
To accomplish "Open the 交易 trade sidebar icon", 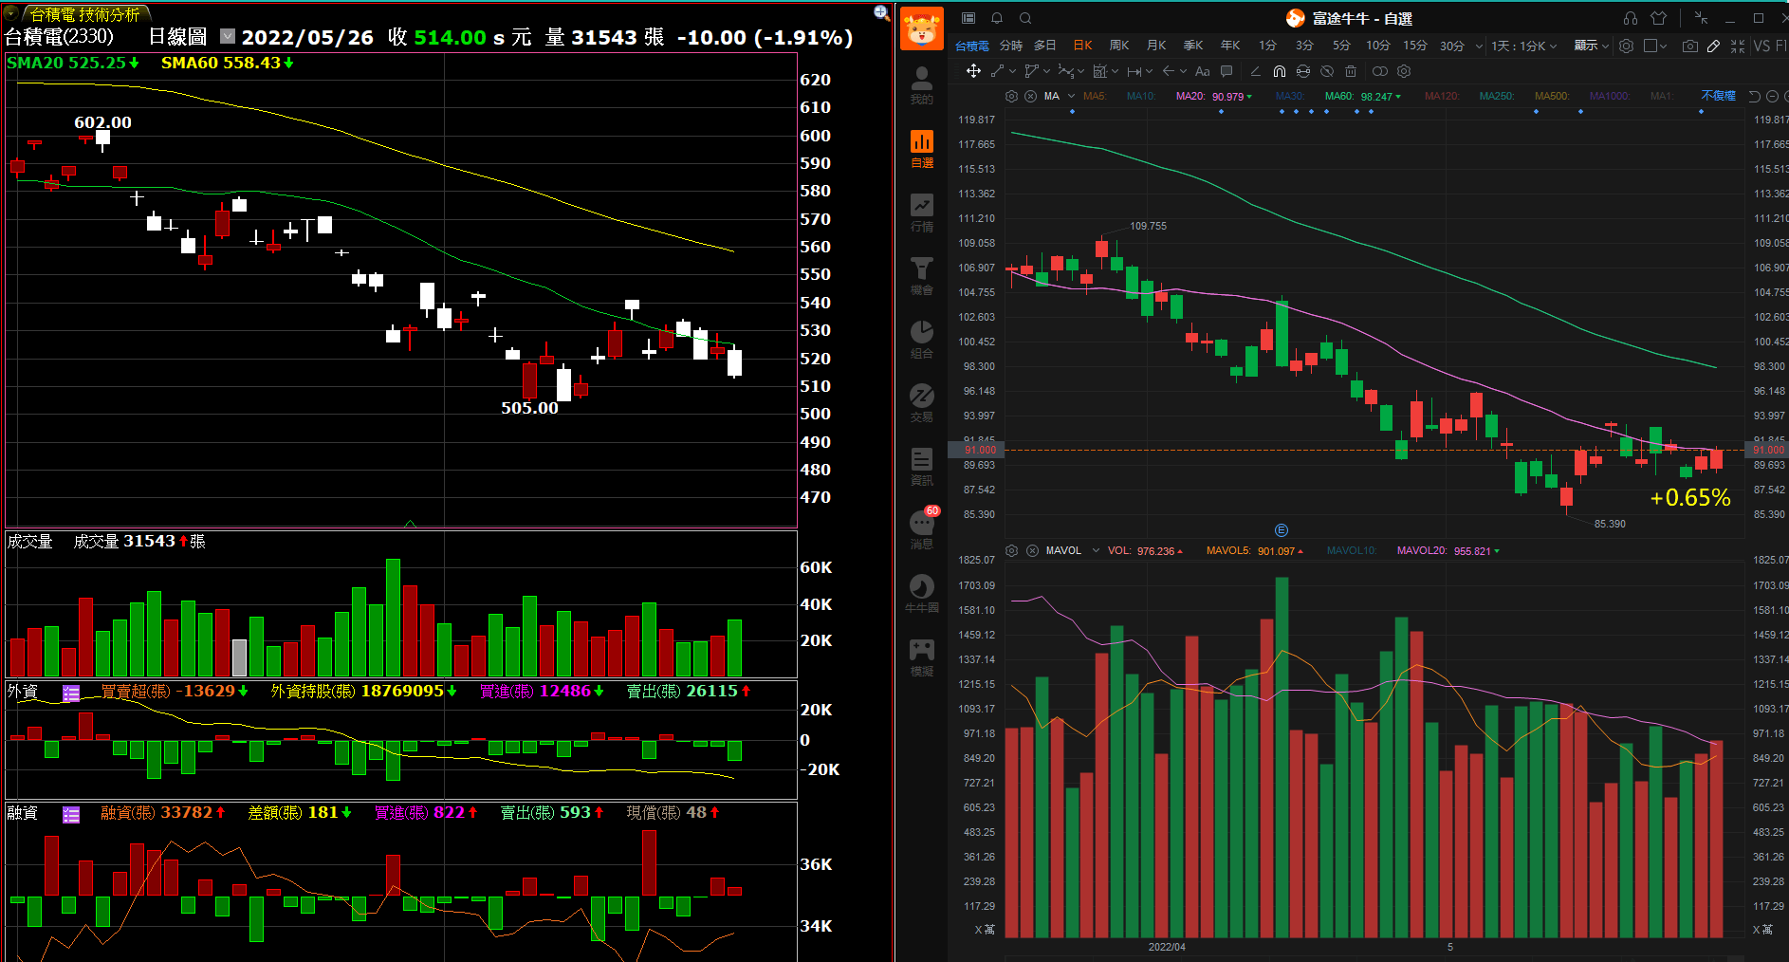I will tap(921, 403).
